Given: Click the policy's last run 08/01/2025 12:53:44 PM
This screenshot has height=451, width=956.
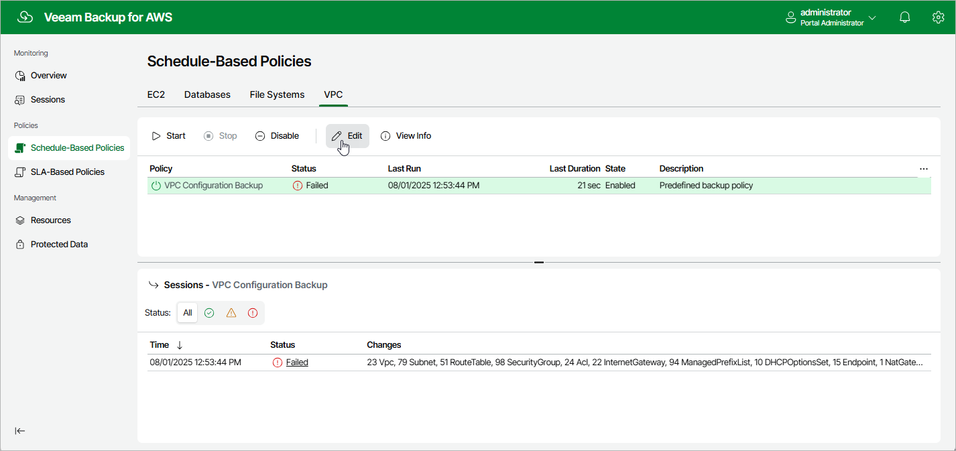Looking at the screenshot, I should 434,186.
